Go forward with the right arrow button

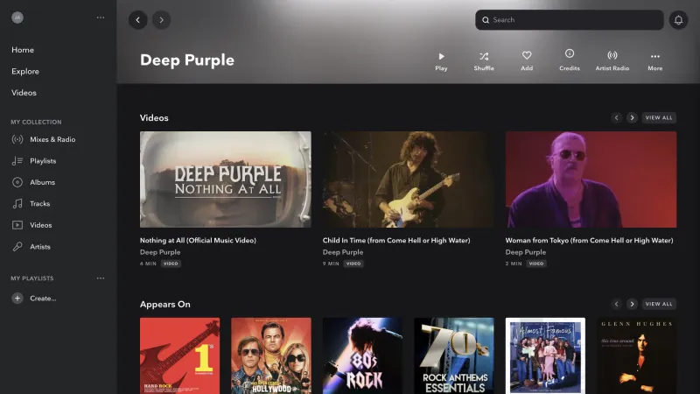(161, 20)
